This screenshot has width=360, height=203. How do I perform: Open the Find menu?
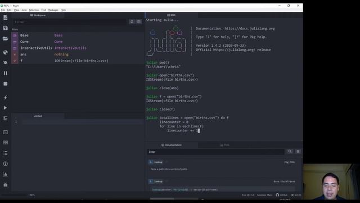(x=44, y=10)
